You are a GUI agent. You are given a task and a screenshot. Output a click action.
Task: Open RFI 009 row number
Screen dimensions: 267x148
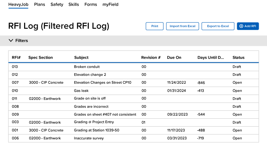click(15, 114)
